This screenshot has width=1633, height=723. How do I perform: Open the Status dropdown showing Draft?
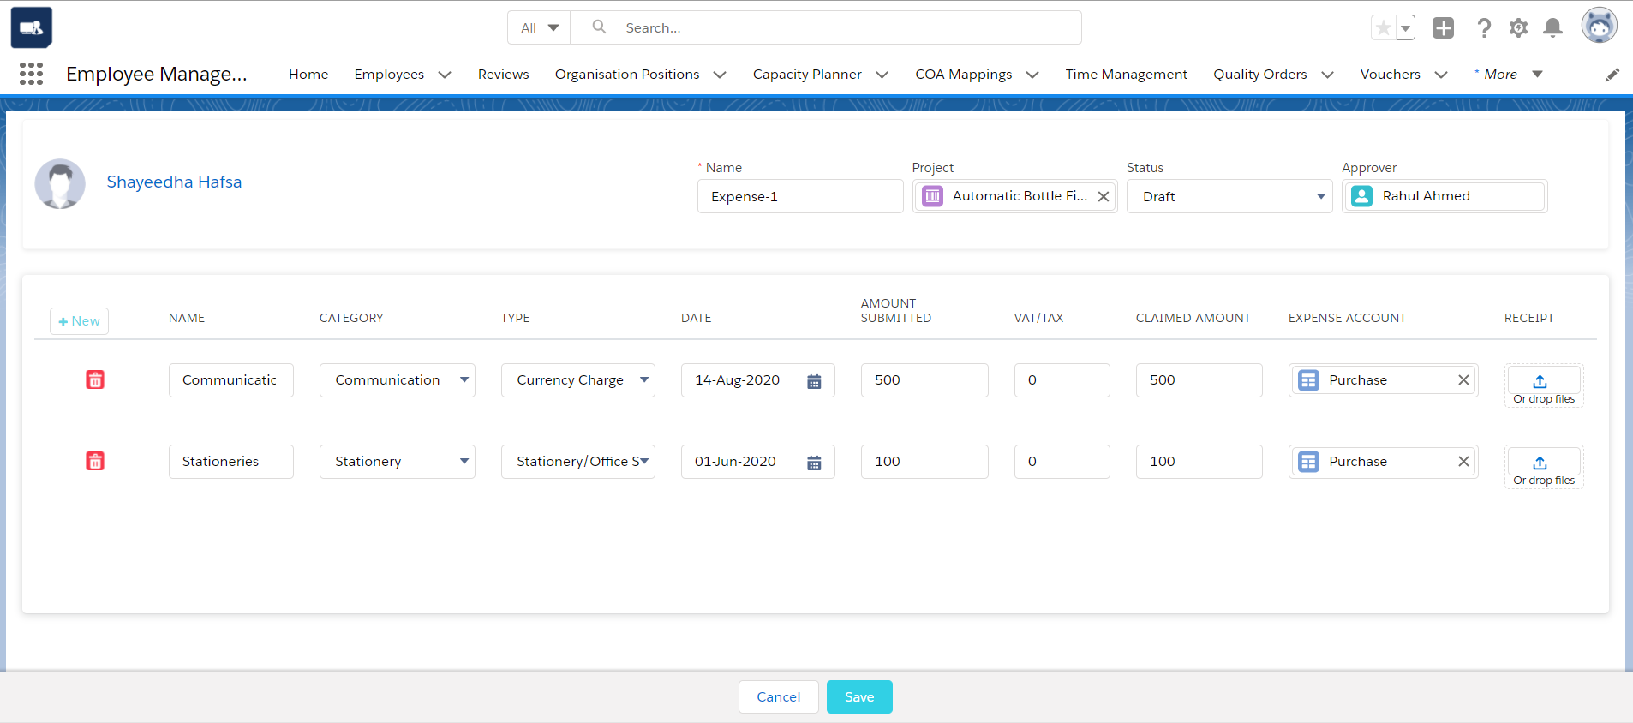[x=1229, y=196]
